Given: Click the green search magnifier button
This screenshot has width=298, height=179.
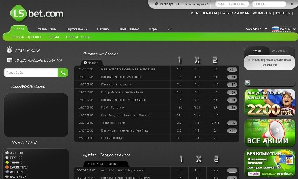Looking at the screenshot, I should click(63, 73).
